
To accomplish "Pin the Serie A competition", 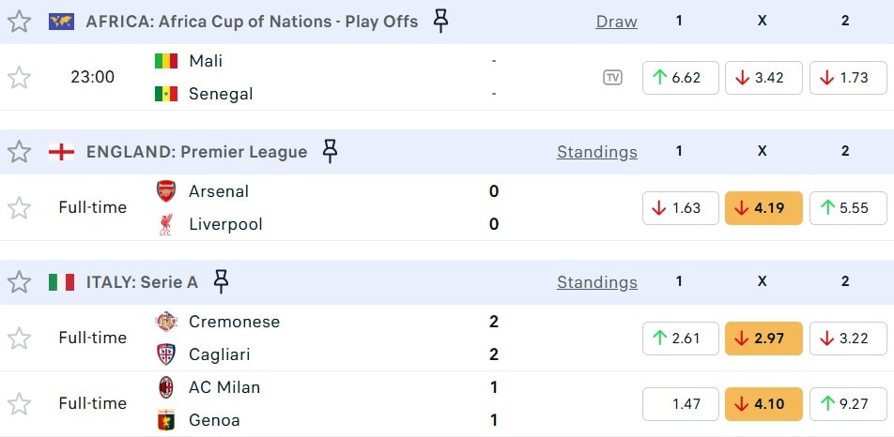I will [221, 281].
